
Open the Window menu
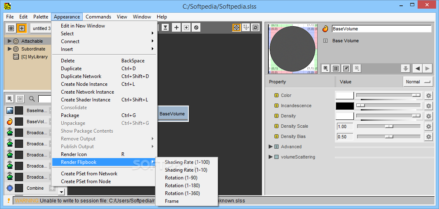[x=142, y=17]
